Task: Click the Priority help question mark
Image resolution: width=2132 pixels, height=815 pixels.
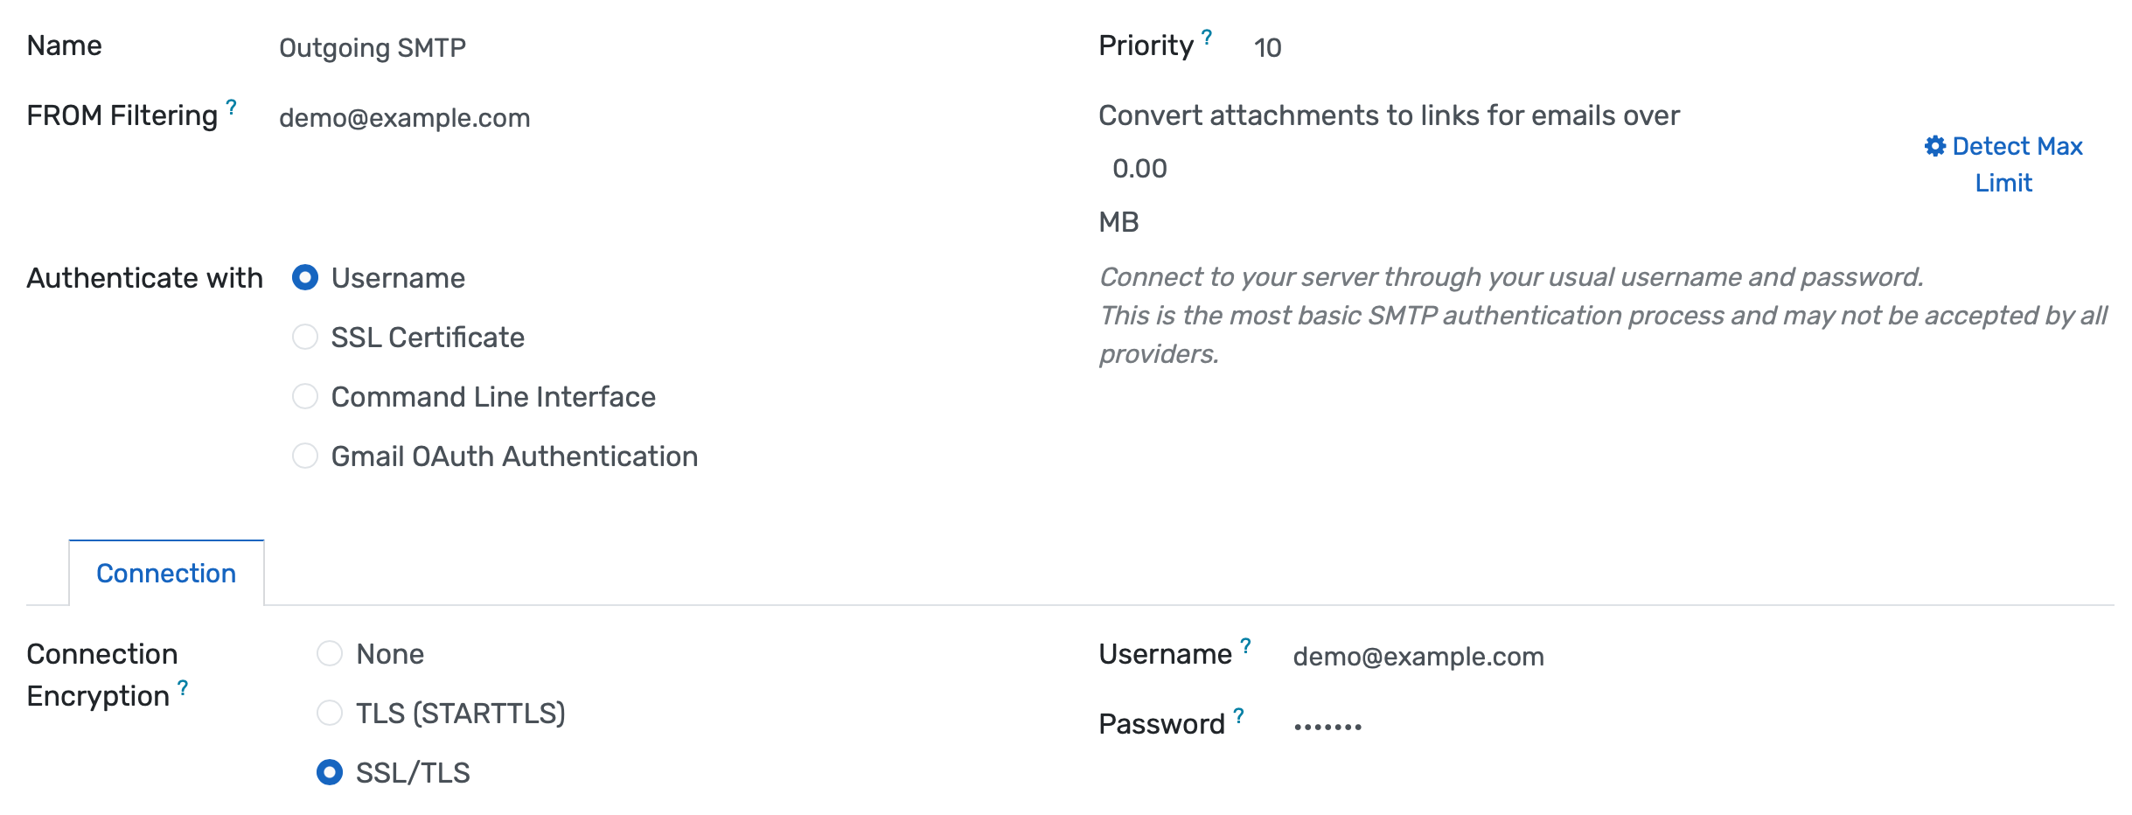Action: coord(1207,37)
